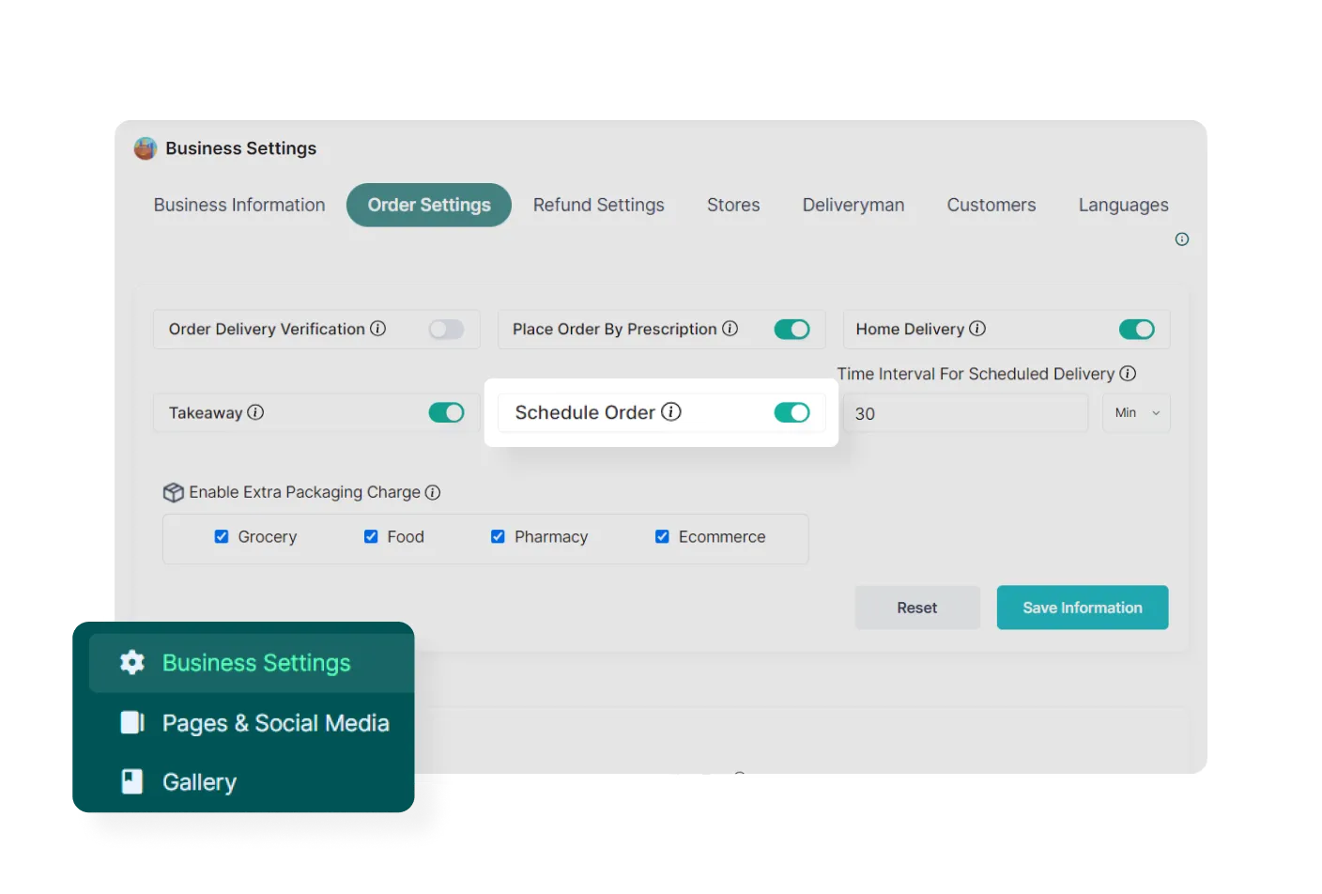Click info icon next to Order Delivery Verification
The height and width of the screenshot is (894, 1322).
pos(377,329)
